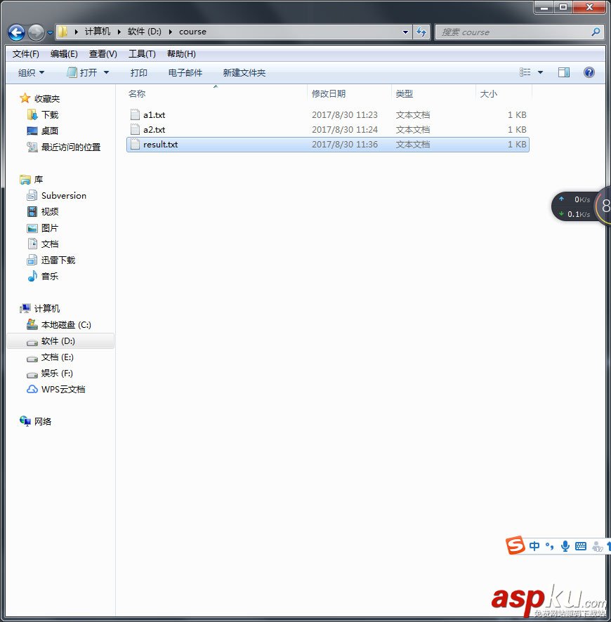Open the 组织 dropdown menu
Screen dimensions: 611x622
tap(29, 72)
